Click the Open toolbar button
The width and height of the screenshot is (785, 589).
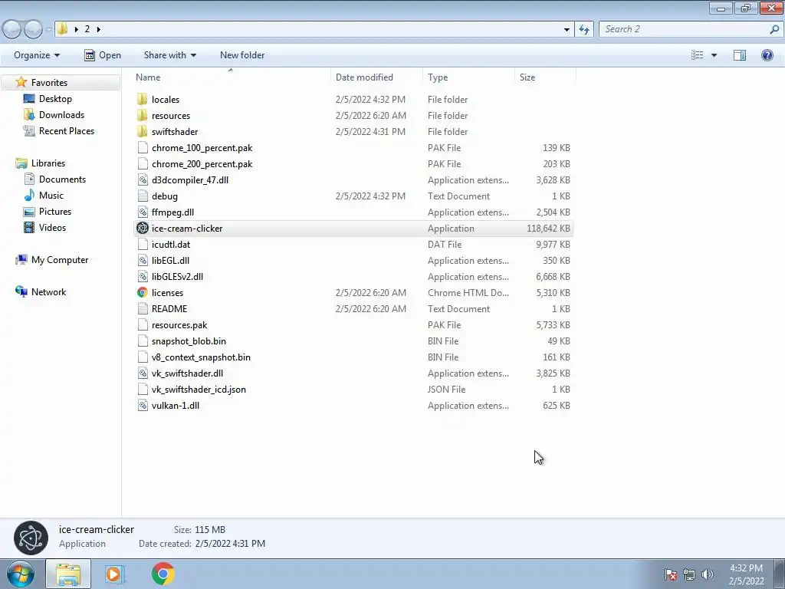pos(103,55)
